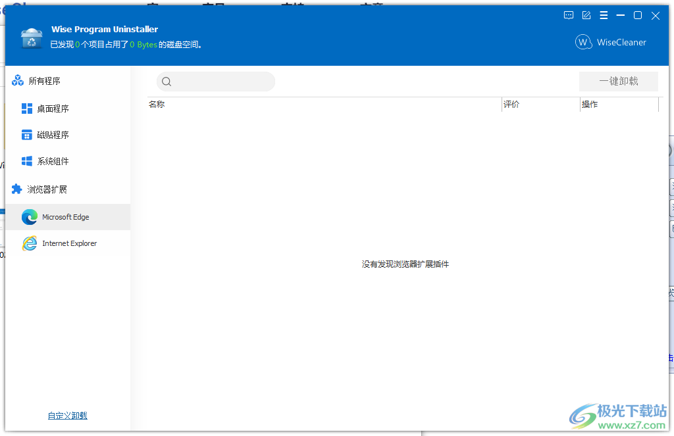Click inside the search input box
This screenshot has height=436, width=674.
[217, 81]
